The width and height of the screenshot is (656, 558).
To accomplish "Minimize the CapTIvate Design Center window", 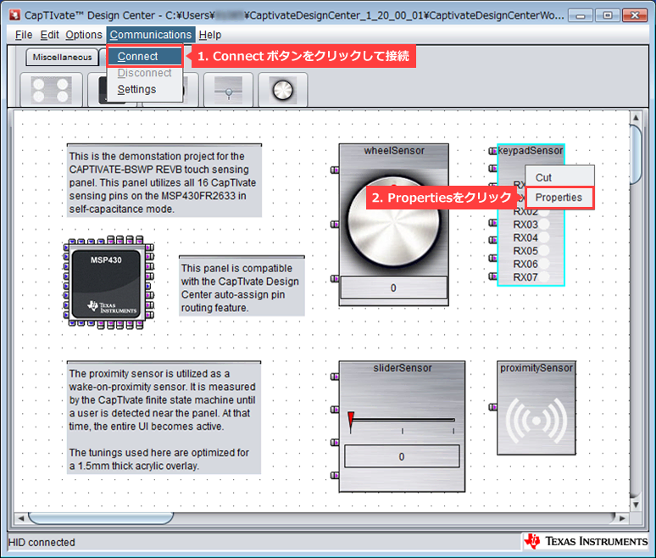I will 581,15.
